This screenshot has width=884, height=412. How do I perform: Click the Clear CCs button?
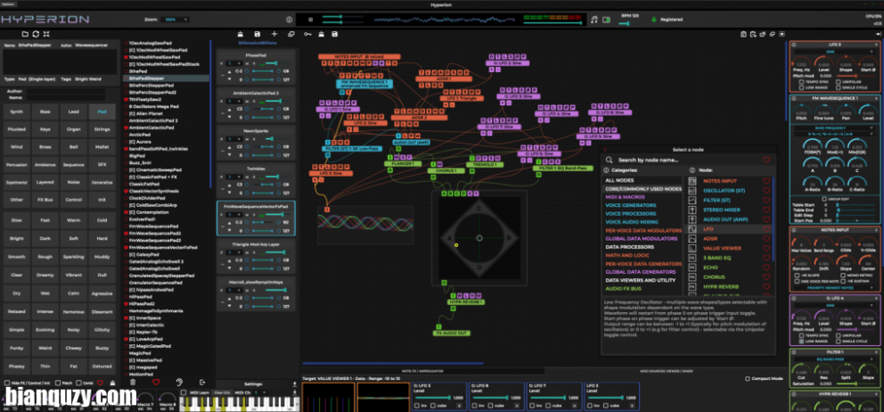coord(223,392)
